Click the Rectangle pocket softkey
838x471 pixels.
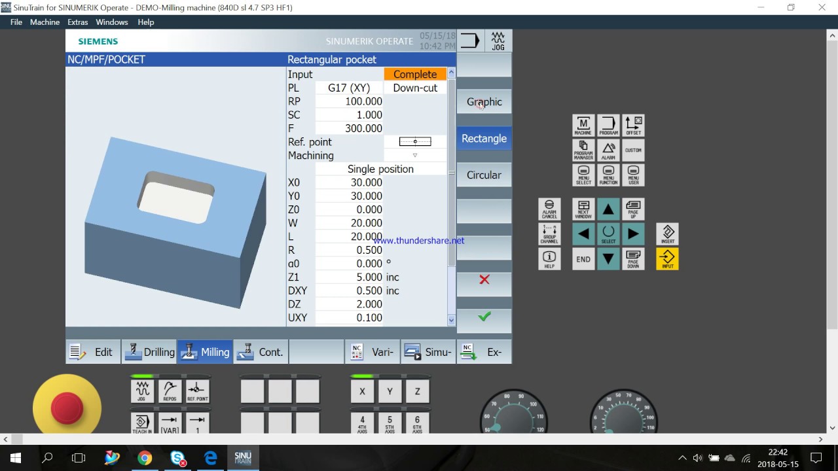484,139
